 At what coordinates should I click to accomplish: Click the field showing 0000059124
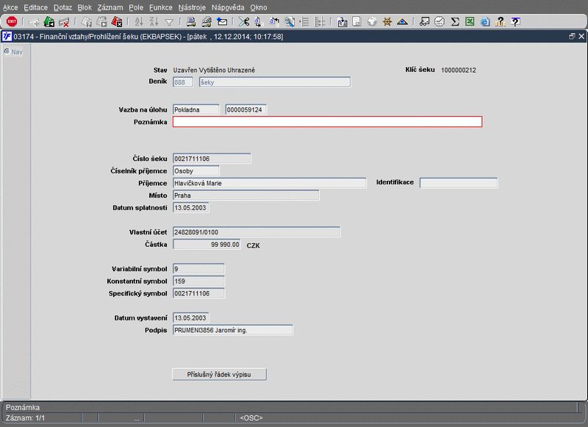tap(246, 110)
